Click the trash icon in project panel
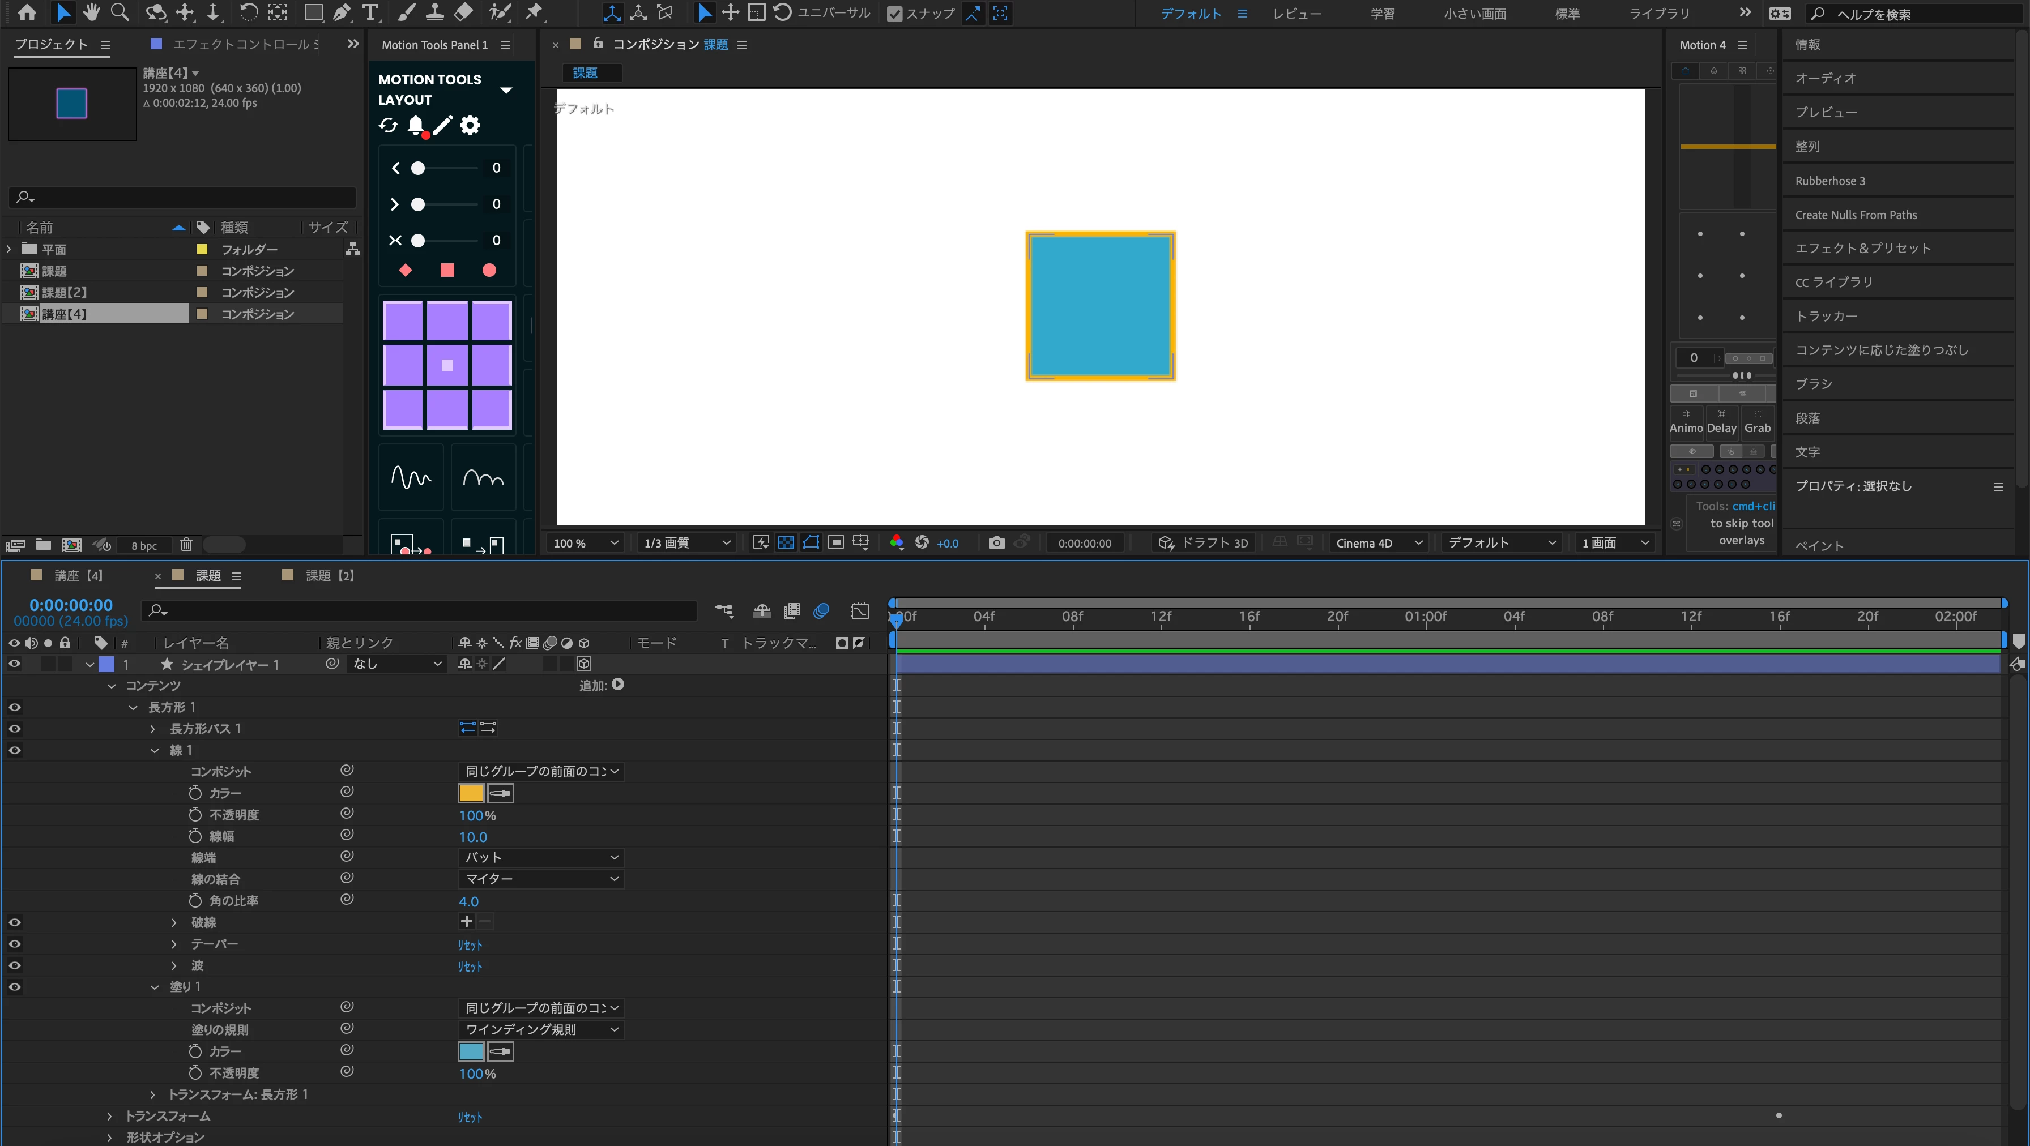 (x=186, y=544)
